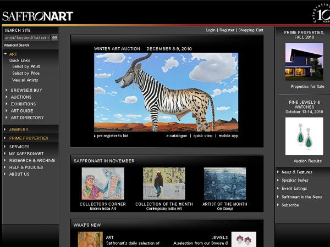The image size is (330, 247).
Task: Click the Login link
Action: tap(211, 30)
